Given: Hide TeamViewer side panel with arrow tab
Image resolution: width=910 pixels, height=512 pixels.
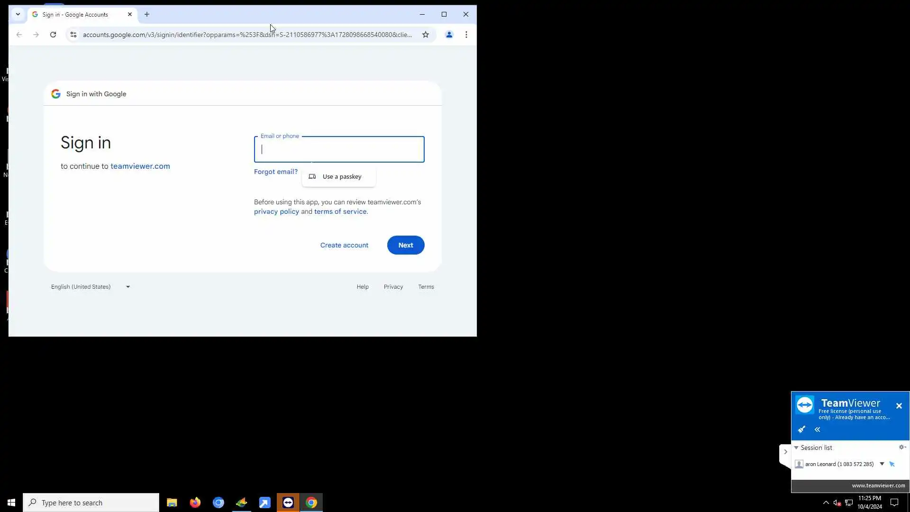Looking at the screenshot, I should click(785, 452).
